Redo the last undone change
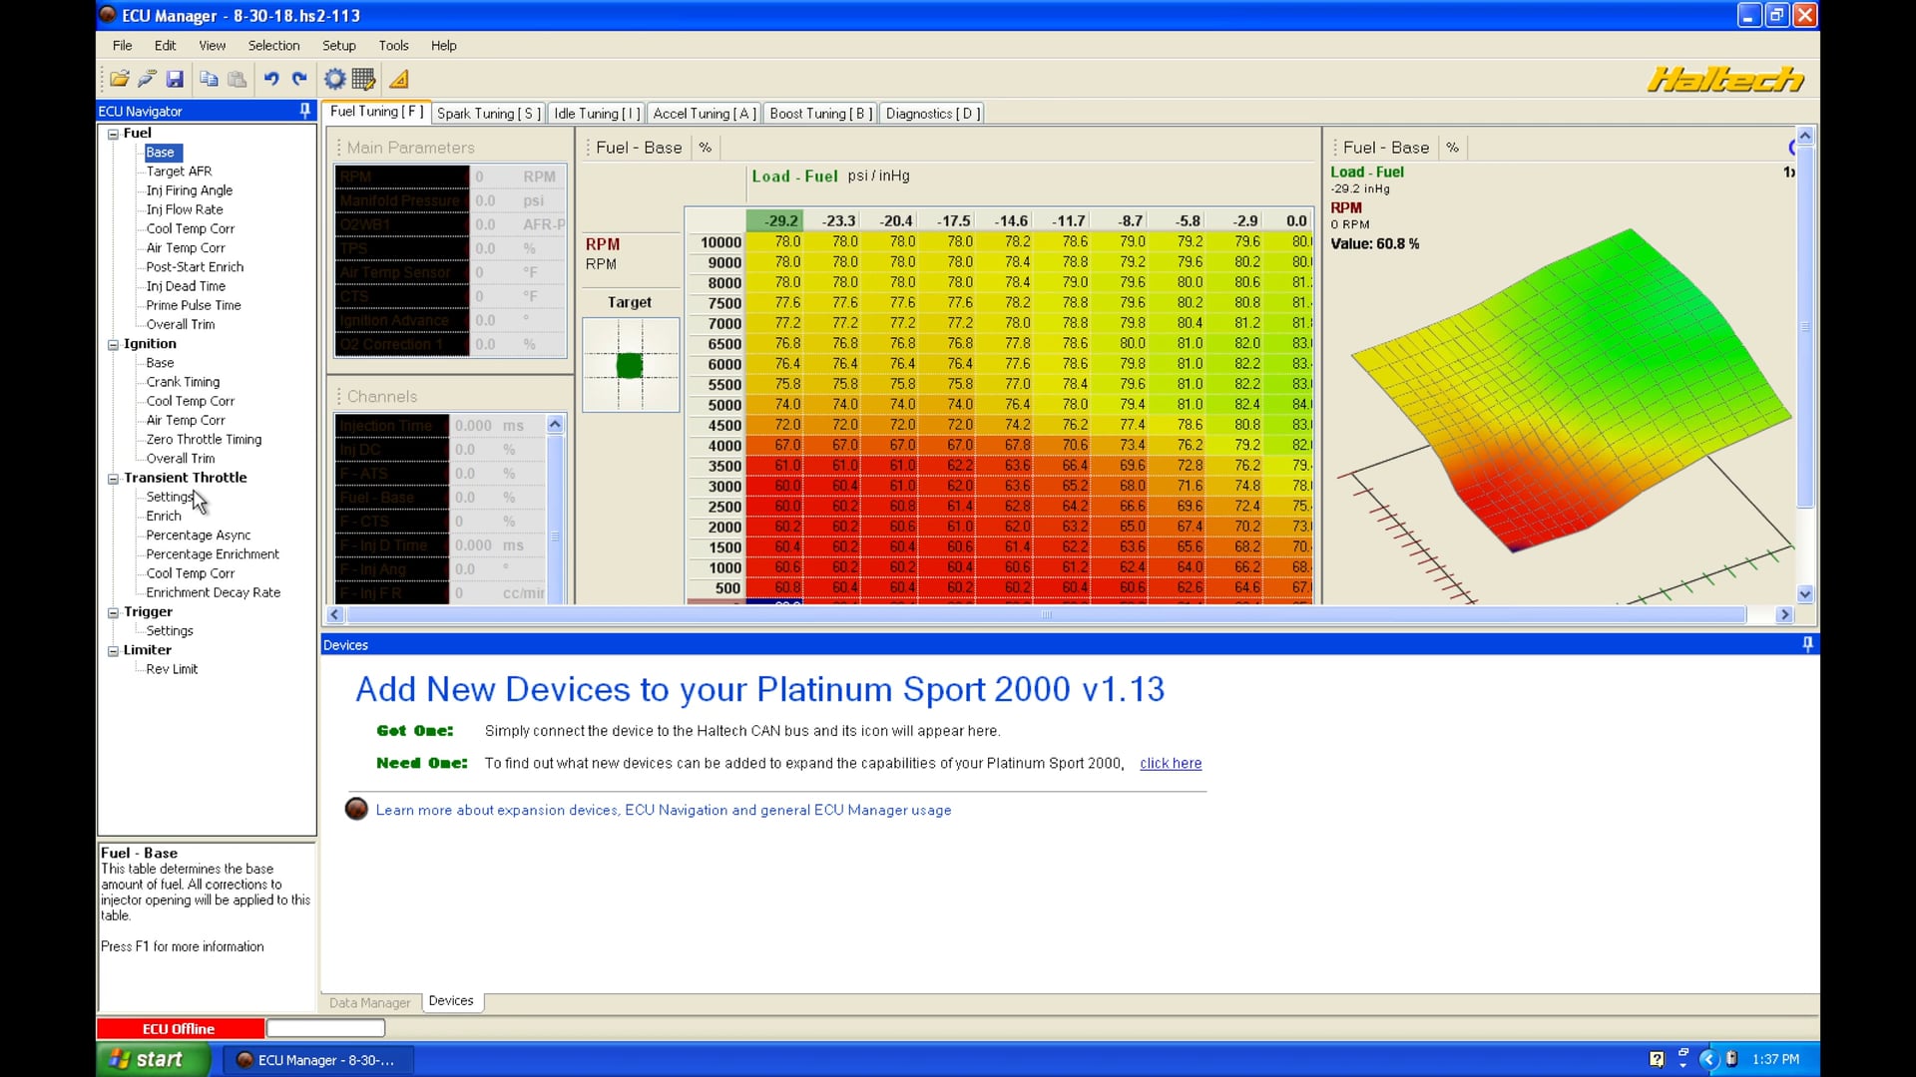The image size is (1916, 1077). 299,79
